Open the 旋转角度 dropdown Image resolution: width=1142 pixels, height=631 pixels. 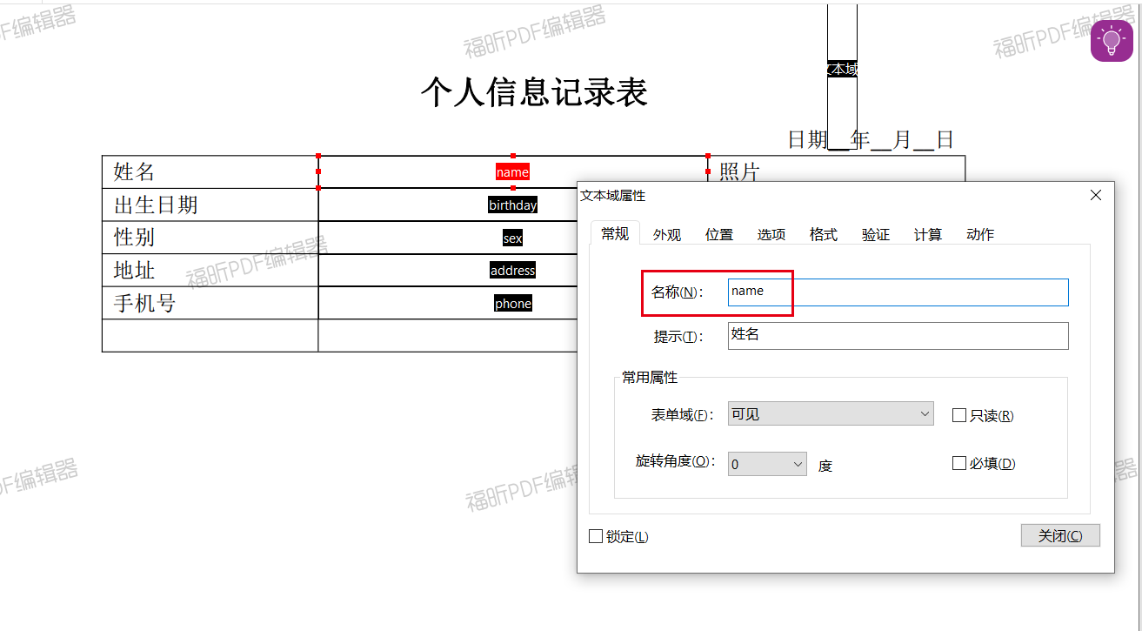pyautogui.click(x=767, y=464)
